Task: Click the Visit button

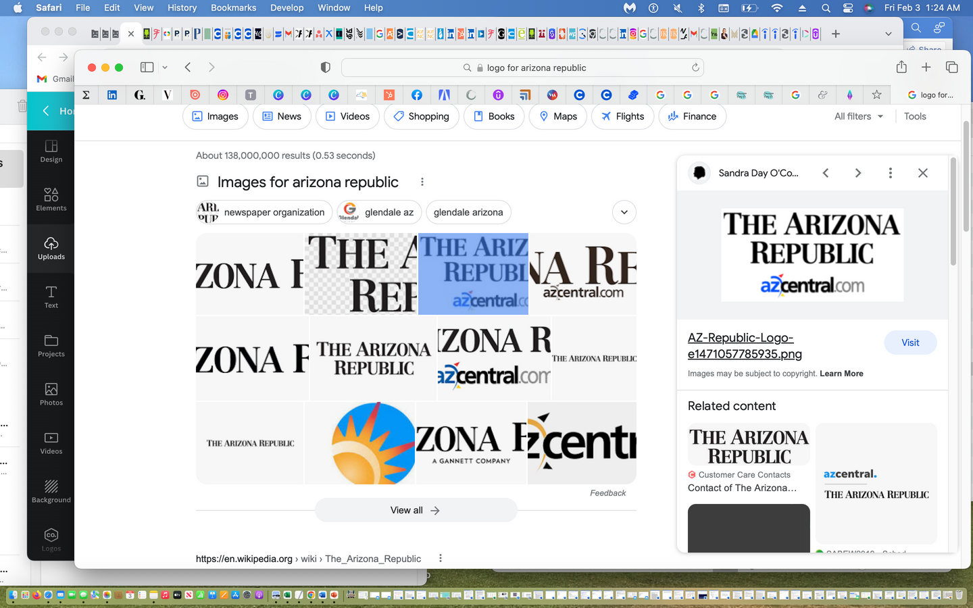Action: [x=909, y=343]
